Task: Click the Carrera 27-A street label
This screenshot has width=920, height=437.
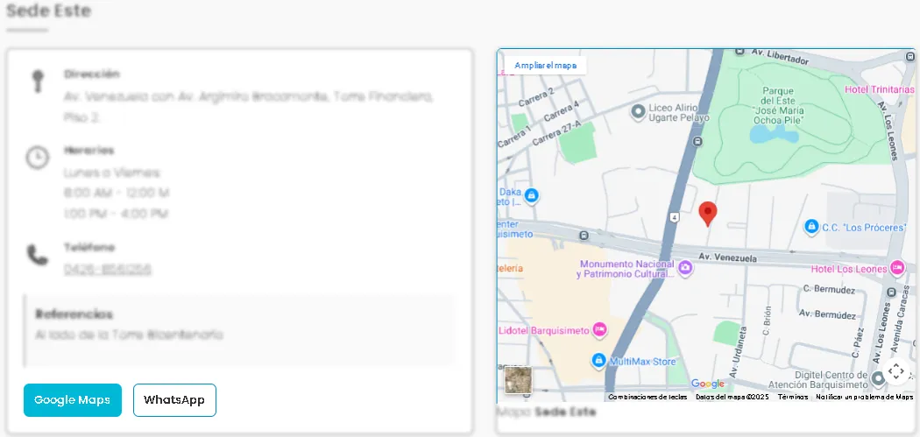Action: coord(556,134)
